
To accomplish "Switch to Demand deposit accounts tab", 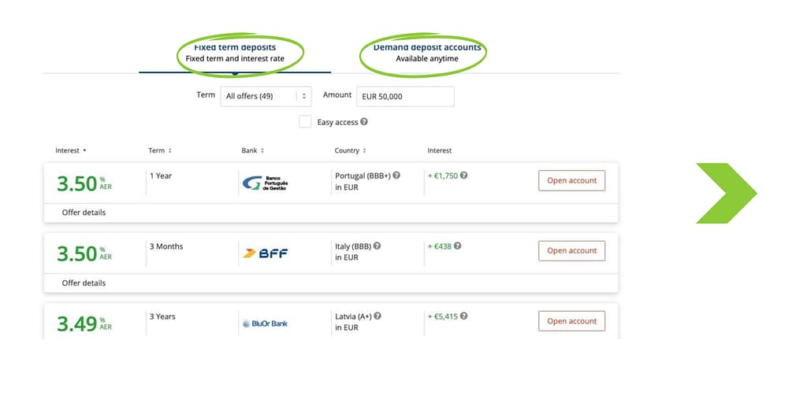I will [x=427, y=54].
